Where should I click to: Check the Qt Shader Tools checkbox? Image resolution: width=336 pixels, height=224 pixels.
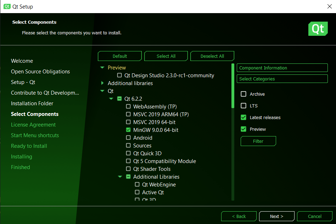[128, 169]
